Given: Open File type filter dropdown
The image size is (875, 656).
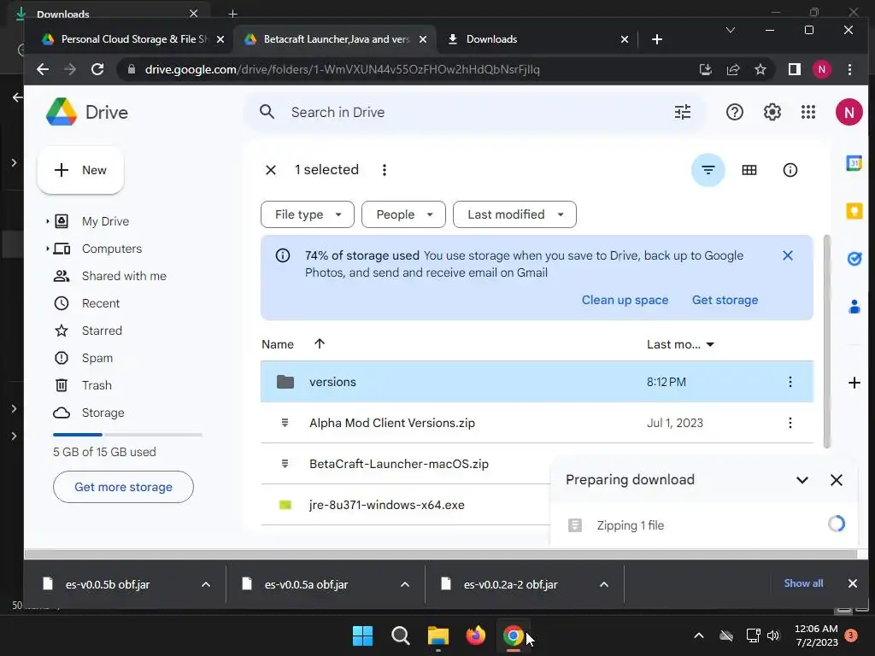Looking at the screenshot, I should [x=308, y=214].
